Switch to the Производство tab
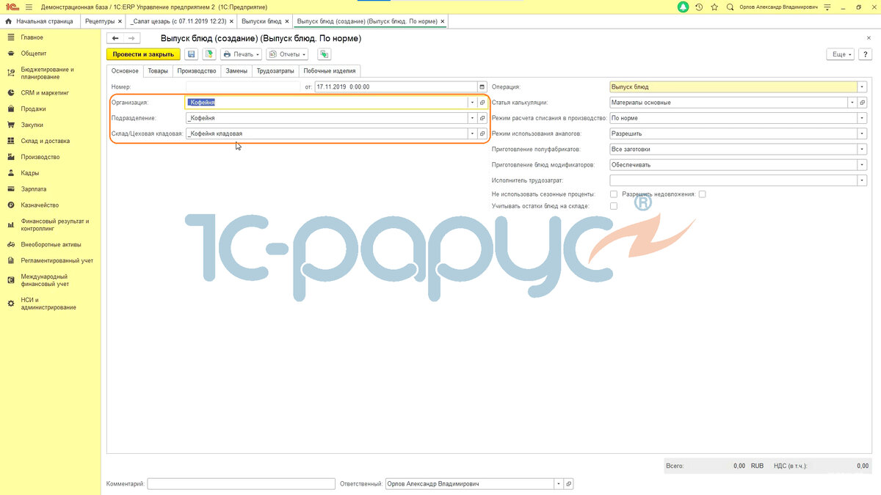Viewport: 881px width, 495px height. [197, 71]
